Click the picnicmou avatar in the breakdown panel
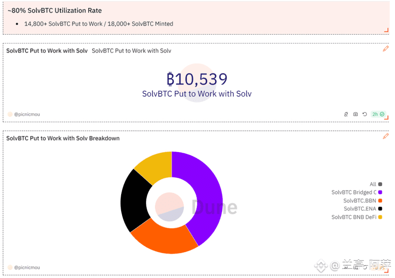 click(10, 268)
